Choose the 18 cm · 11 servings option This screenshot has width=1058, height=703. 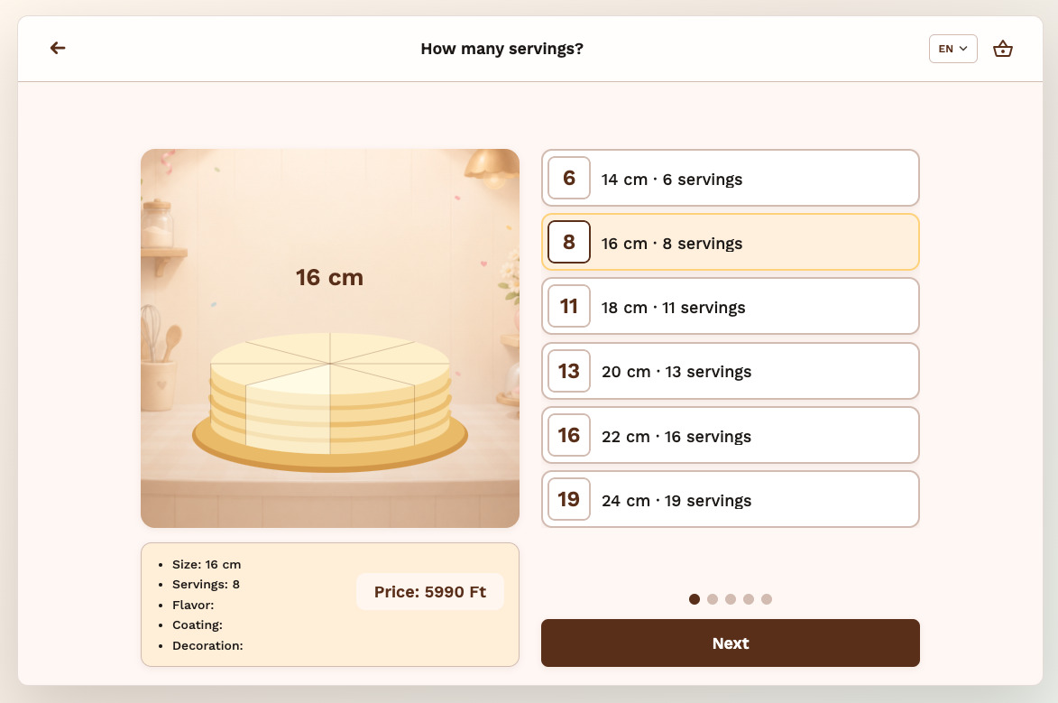730,307
